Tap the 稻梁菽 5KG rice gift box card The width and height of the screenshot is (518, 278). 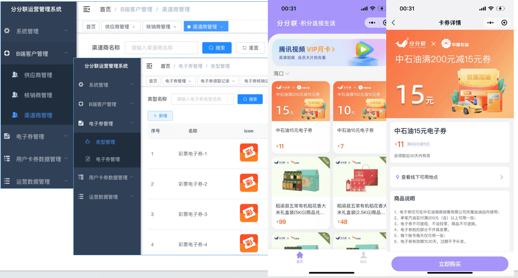(301, 193)
